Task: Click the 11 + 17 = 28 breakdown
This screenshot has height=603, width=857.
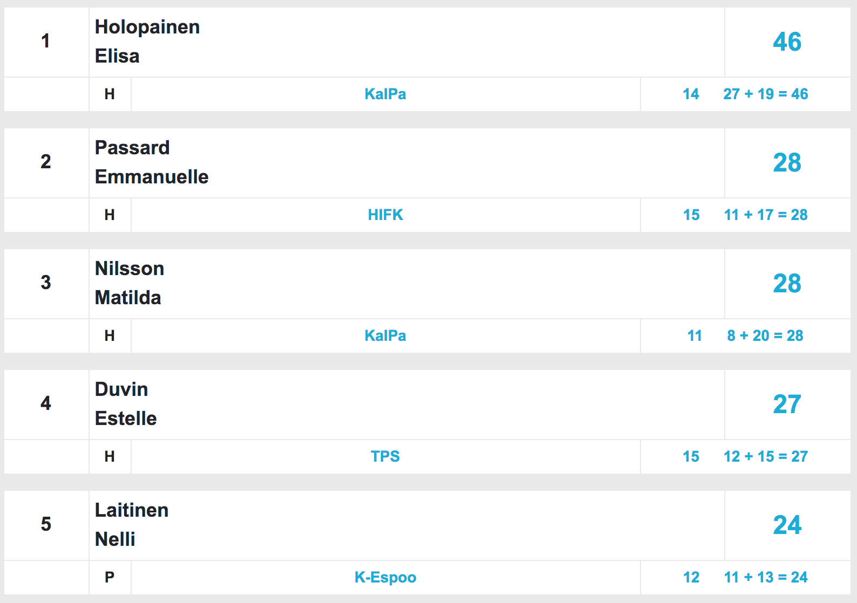Action: 766,215
